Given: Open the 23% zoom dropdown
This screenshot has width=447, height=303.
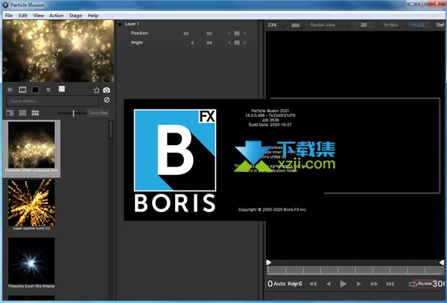Looking at the screenshot, I should [276, 25].
